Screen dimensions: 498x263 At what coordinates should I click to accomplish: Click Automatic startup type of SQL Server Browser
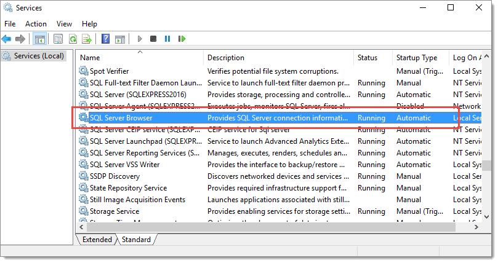coord(414,118)
